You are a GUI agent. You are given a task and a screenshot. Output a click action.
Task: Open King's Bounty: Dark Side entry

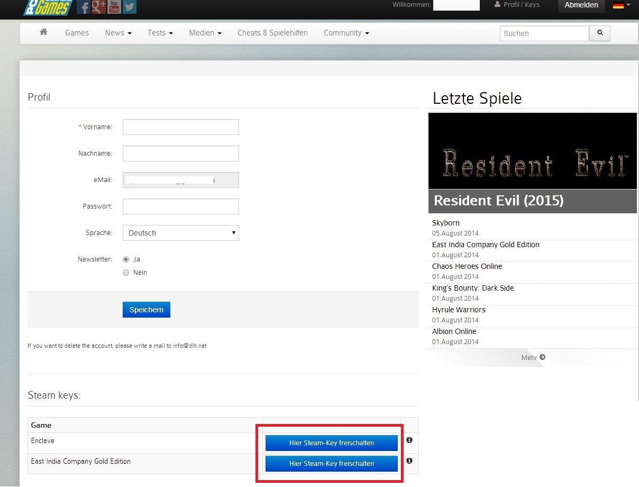click(x=473, y=288)
